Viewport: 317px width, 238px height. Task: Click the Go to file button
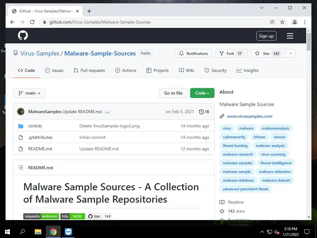[173, 93]
